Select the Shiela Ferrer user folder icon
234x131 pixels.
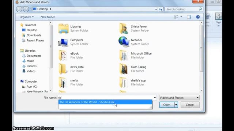pos(124,28)
